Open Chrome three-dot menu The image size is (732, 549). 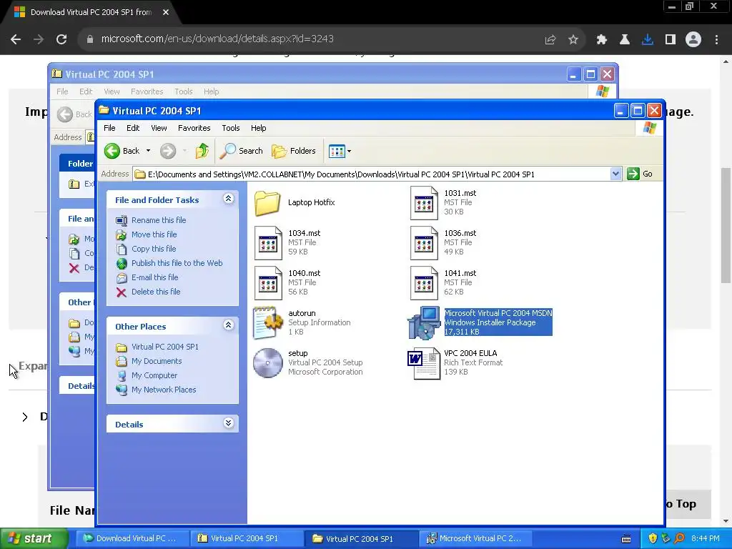click(x=716, y=40)
